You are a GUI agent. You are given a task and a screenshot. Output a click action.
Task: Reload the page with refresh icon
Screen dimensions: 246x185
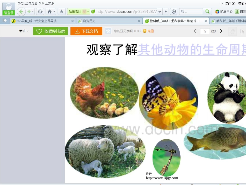[40, 12]
